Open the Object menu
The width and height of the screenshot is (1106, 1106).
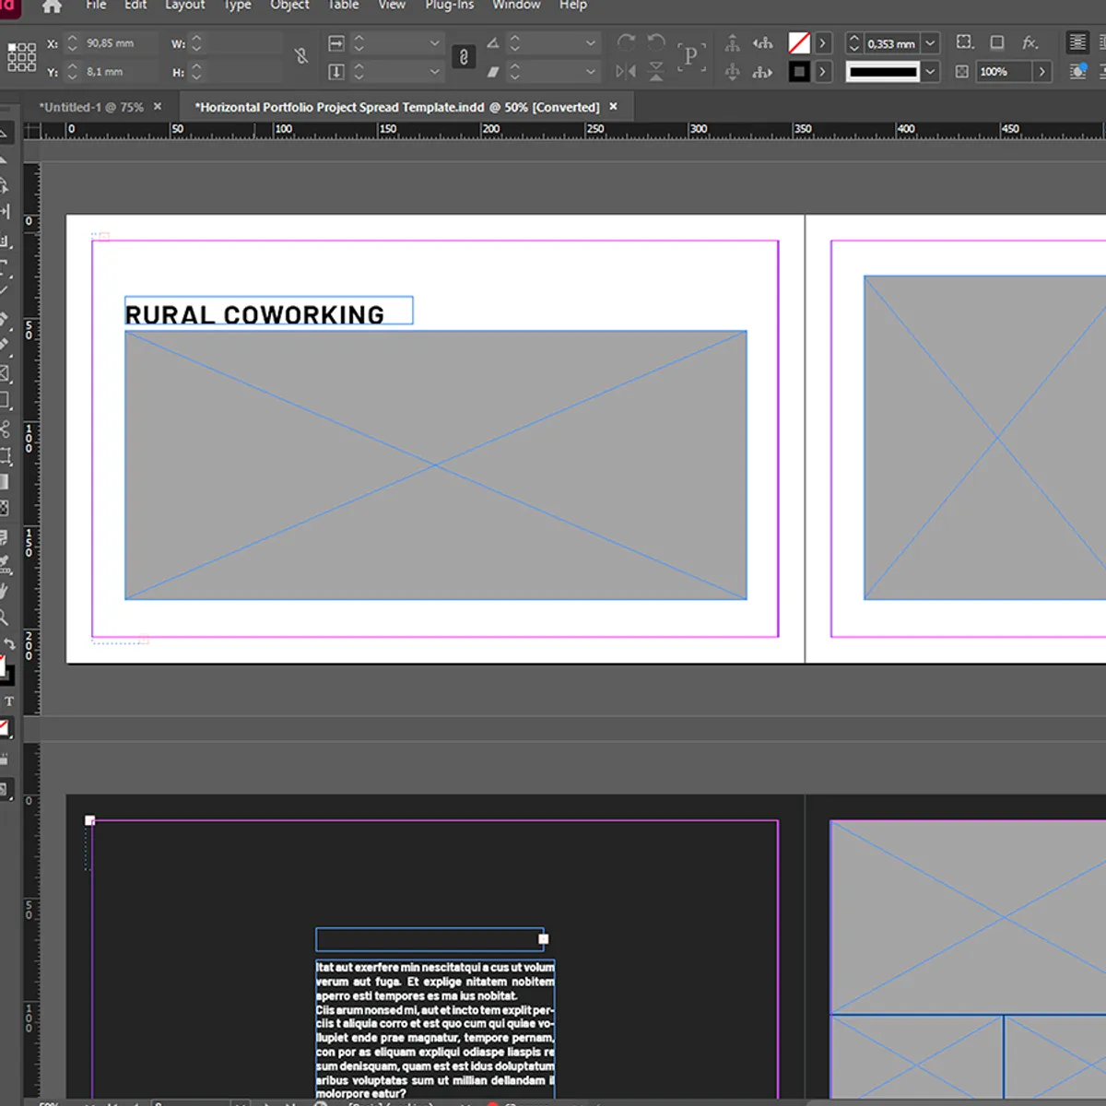(289, 6)
